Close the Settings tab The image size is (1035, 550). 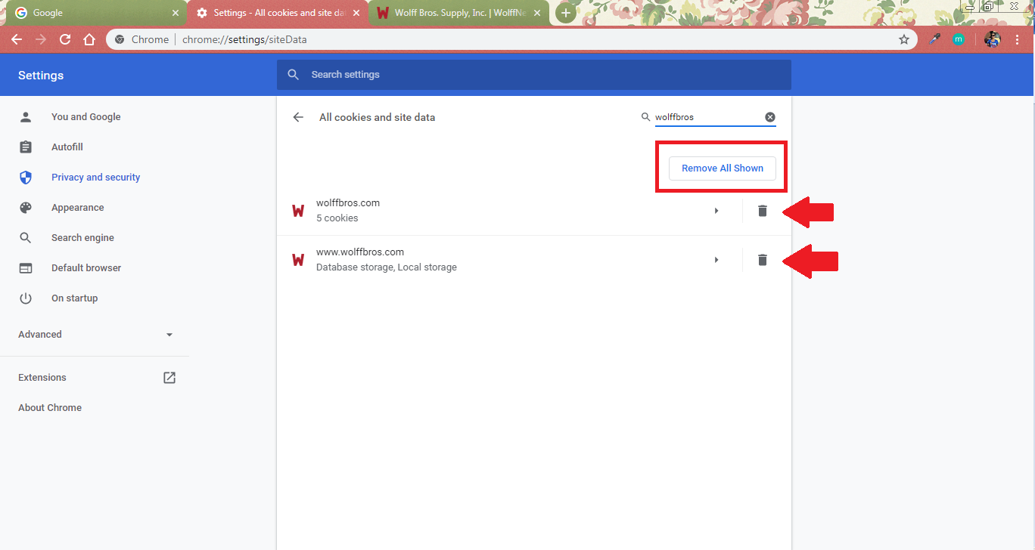pos(356,13)
